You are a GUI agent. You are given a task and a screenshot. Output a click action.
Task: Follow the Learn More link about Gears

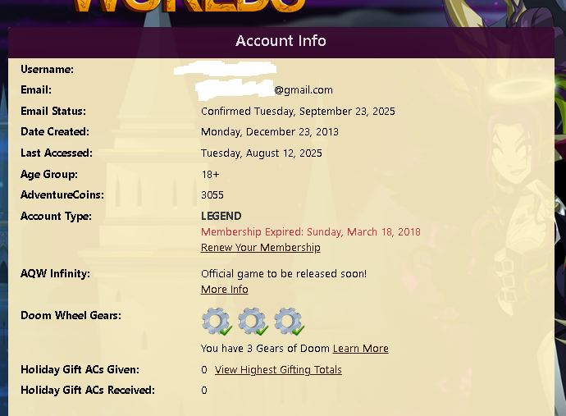point(361,349)
